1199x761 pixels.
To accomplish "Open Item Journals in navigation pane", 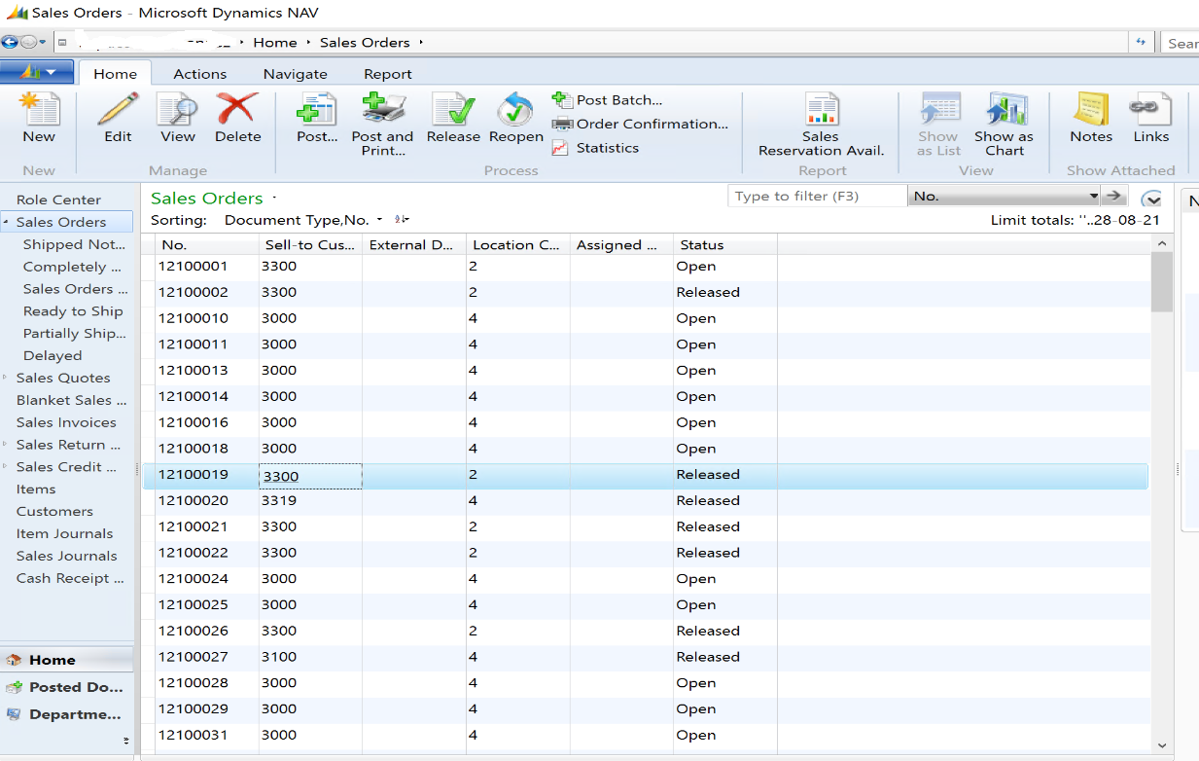I will tap(64, 533).
